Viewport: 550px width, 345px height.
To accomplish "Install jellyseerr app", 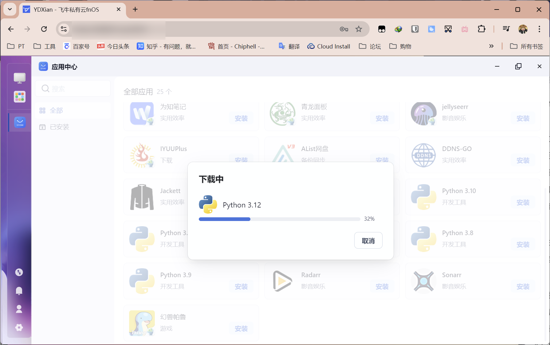I will pos(523,118).
